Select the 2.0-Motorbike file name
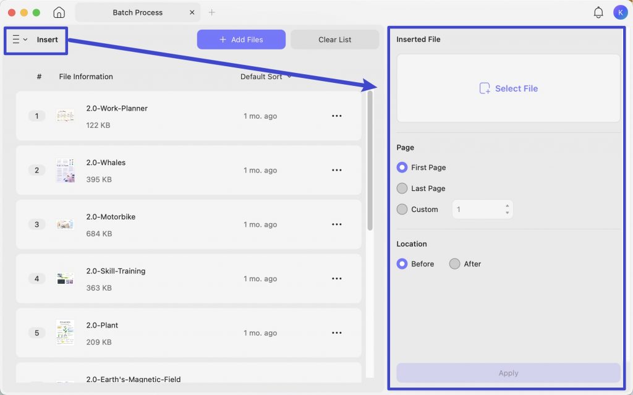This screenshot has width=633, height=395. click(x=111, y=216)
